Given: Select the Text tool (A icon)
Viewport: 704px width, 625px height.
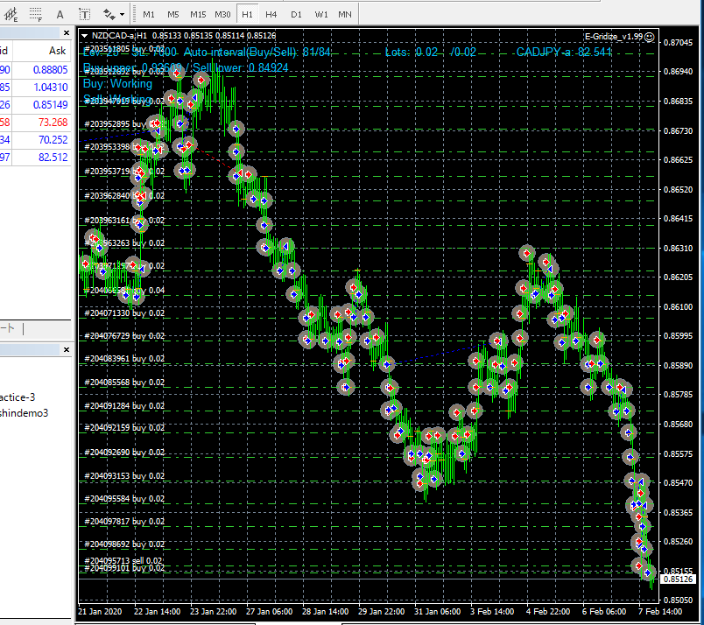Looking at the screenshot, I should 60,14.
